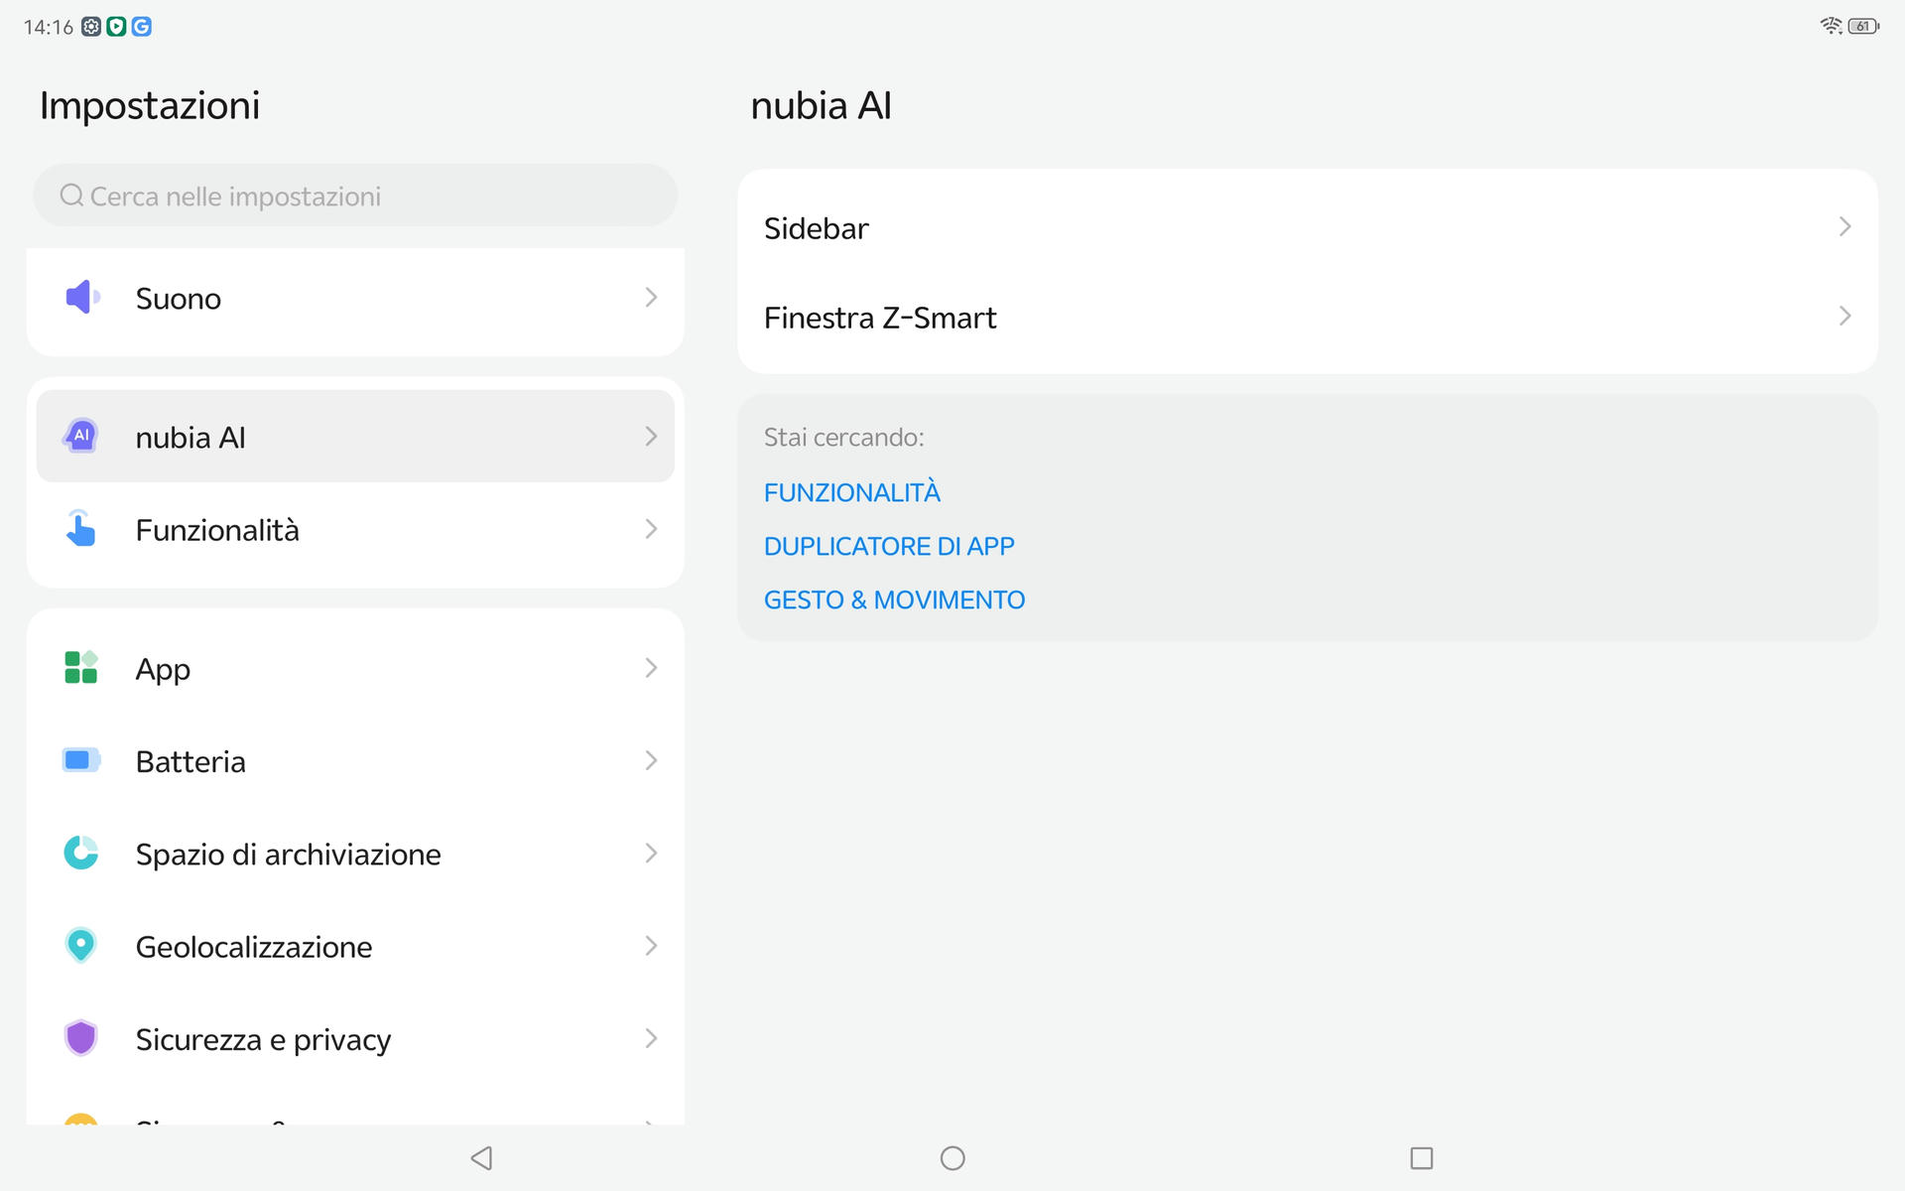The height and width of the screenshot is (1191, 1905).
Task: Tap the Spazio di archiviazione icon
Action: [81, 853]
